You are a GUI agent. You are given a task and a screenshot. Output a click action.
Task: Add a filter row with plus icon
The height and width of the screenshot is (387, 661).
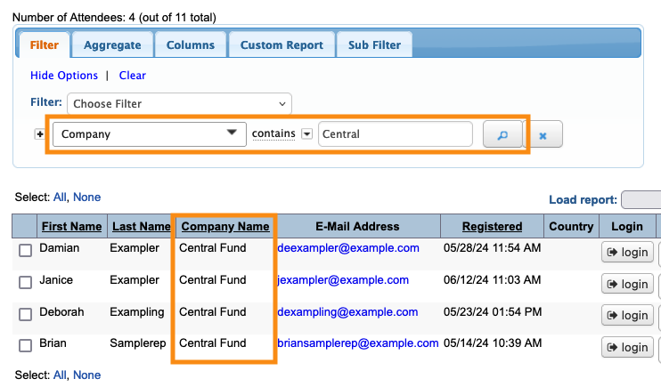[39, 134]
